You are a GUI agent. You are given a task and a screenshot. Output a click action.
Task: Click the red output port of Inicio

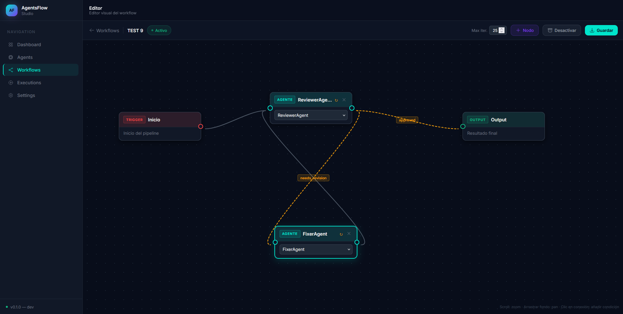pyautogui.click(x=201, y=126)
